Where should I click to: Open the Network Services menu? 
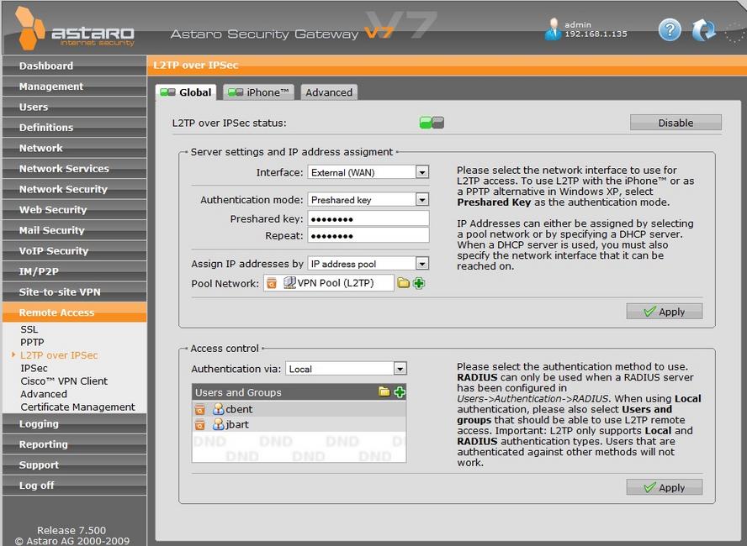[74, 168]
